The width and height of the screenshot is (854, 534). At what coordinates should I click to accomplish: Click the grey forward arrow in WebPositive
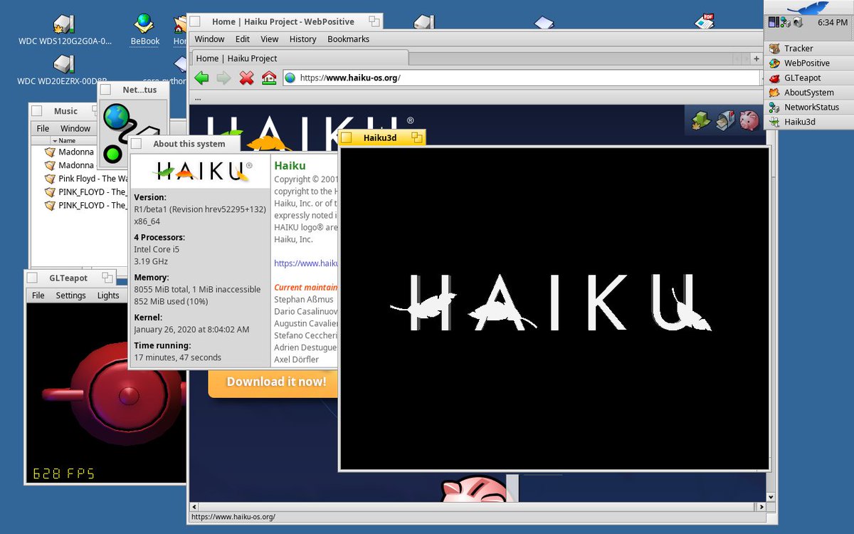click(223, 78)
